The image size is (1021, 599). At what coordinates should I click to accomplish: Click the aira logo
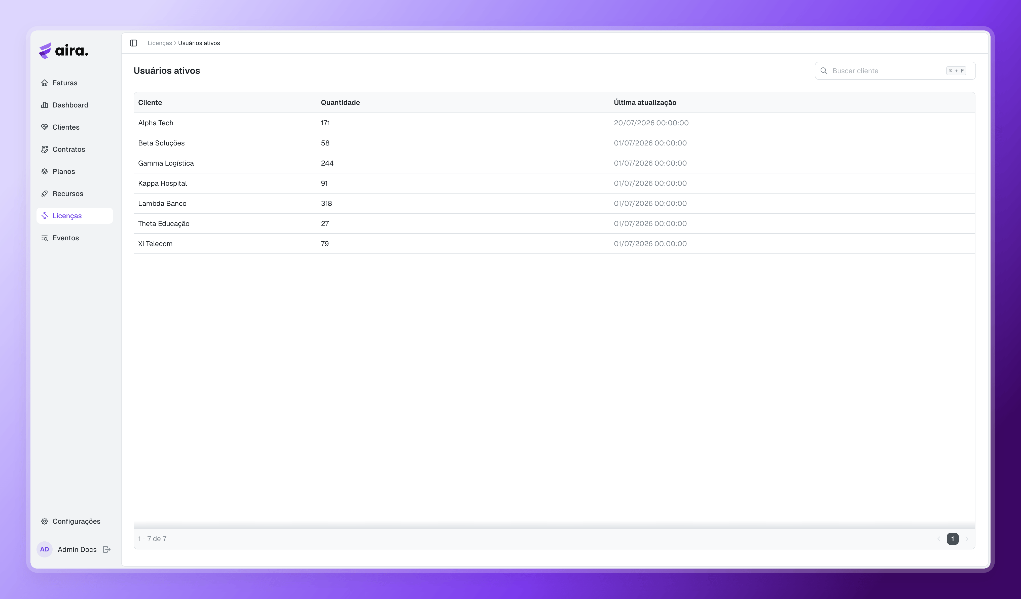pos(63,51)
